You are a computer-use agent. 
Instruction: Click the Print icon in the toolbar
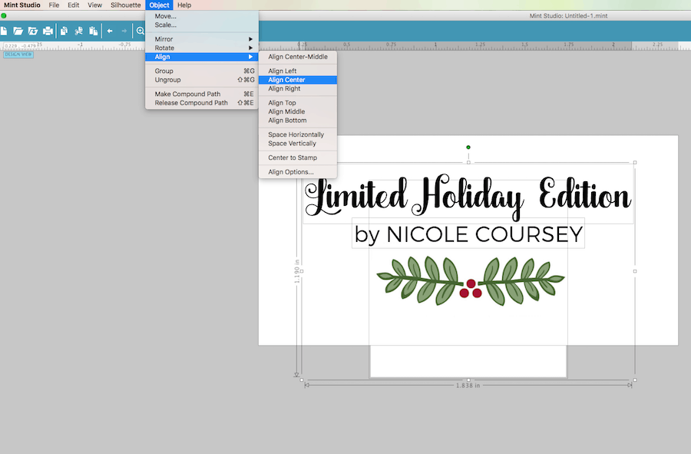[48, 31]
